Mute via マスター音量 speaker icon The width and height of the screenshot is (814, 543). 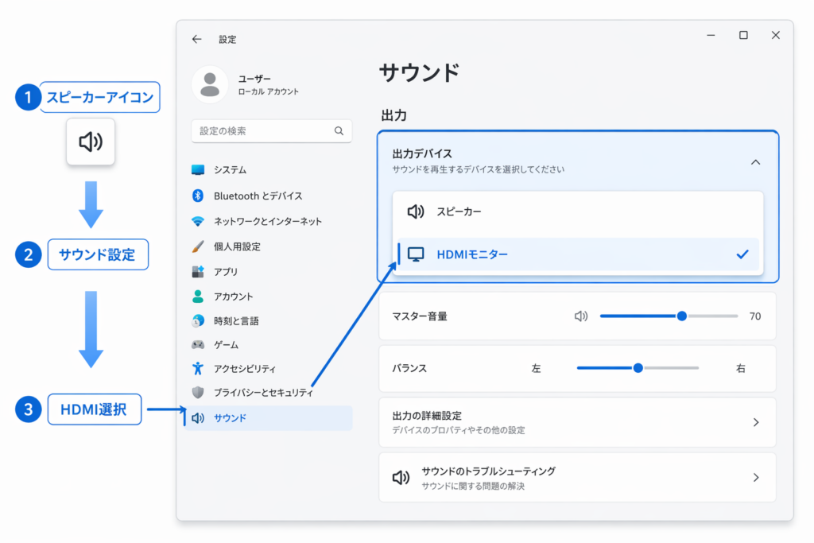(x=581, y=316)
